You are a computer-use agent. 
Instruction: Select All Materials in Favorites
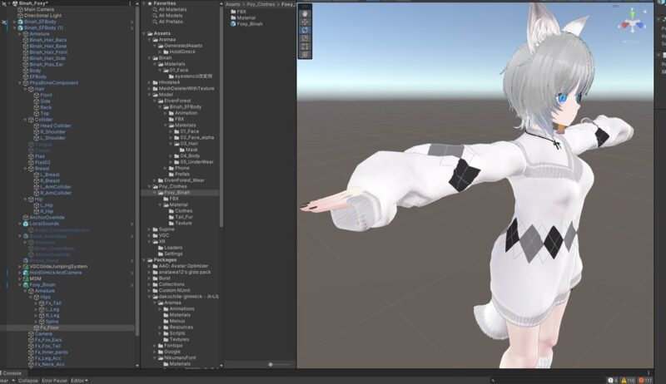pyautogui.click(x=171, y=9)
